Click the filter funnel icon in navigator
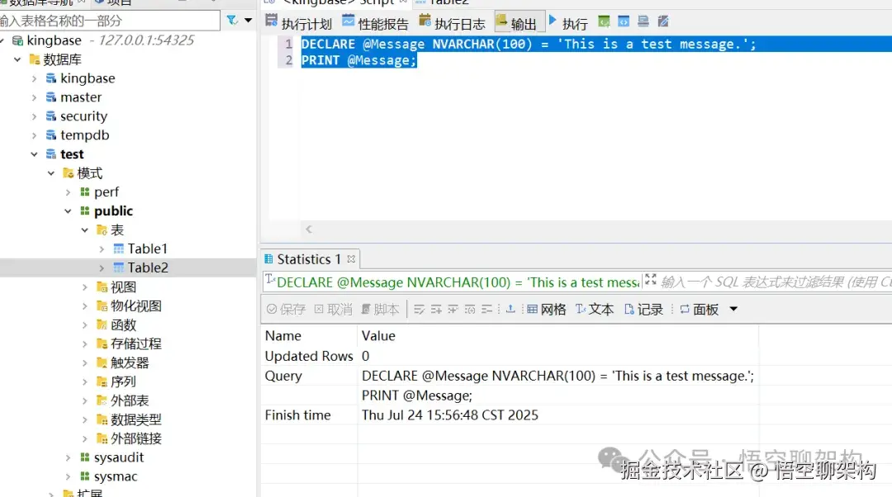The width and height of the screenshot is (892, 497). 231,21
